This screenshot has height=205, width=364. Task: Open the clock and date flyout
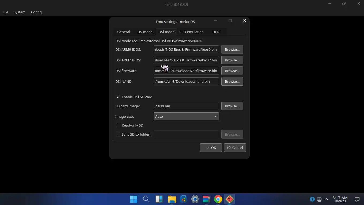(x=340, y=199)
